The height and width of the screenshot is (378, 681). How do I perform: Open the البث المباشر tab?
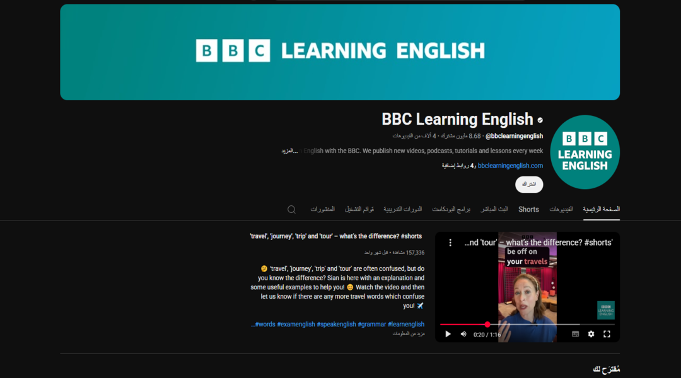494,210
